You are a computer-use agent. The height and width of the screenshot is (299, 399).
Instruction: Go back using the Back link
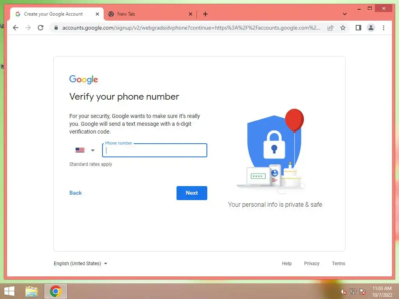pos(76,193)
